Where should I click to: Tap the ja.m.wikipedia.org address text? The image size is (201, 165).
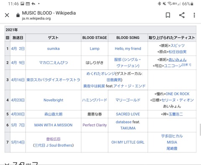[x=36, y=18]
